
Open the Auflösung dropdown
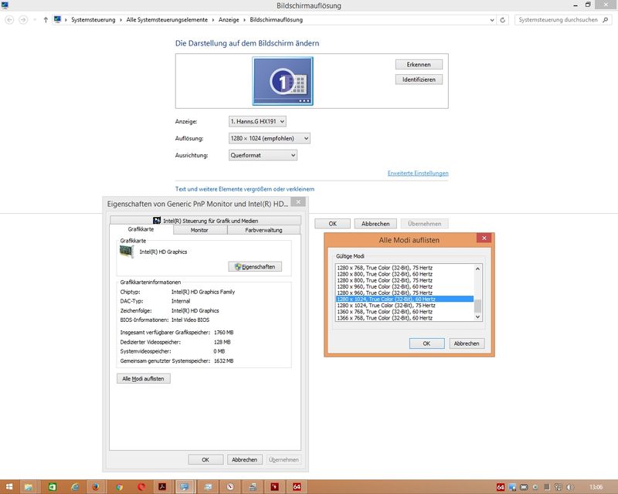pyautogui.click(x=269, y=138)
